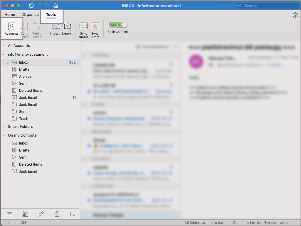
Task: Open Tasks view in bottom bar
Action: coord(57,214)
